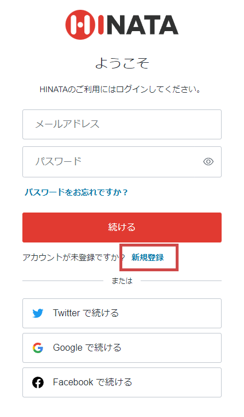Viewport: 244px width, 417px height.
Task: Click the ようこそ welcome heading
Action: 122,63
